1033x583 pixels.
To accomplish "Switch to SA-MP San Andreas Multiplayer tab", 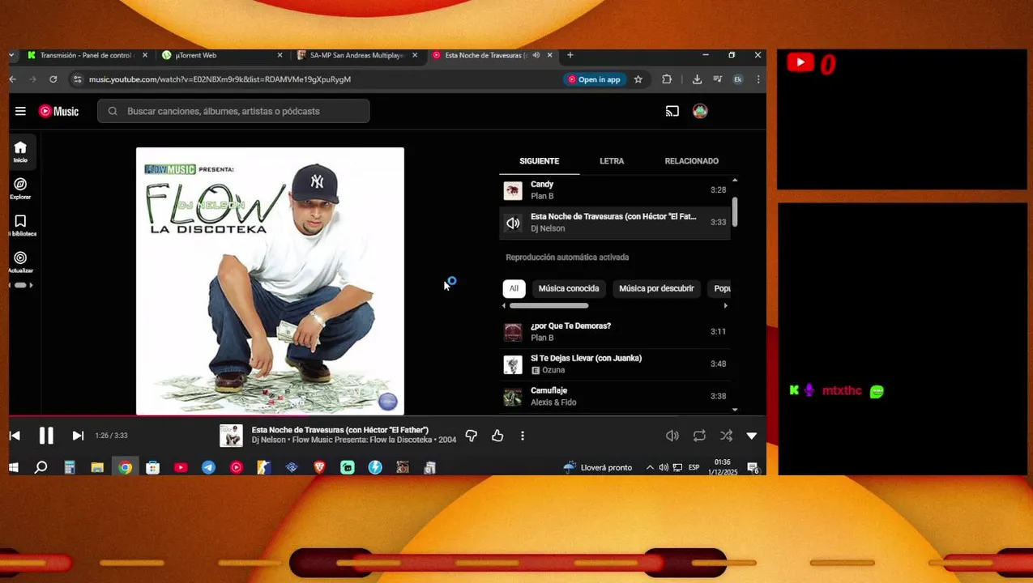I will pos(357,55).
